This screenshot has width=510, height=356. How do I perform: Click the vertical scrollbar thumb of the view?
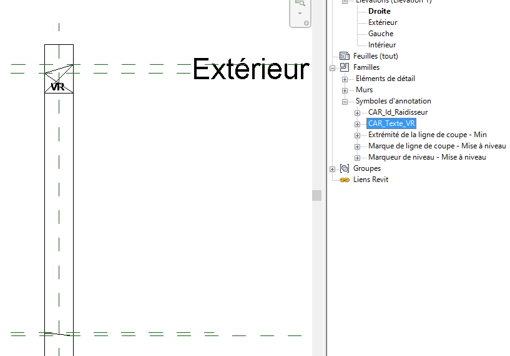(x=317, y=195)
